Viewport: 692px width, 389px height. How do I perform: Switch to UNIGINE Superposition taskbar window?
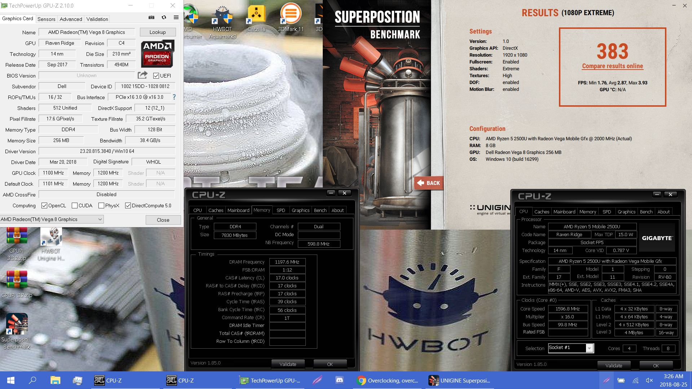point(460,380)
